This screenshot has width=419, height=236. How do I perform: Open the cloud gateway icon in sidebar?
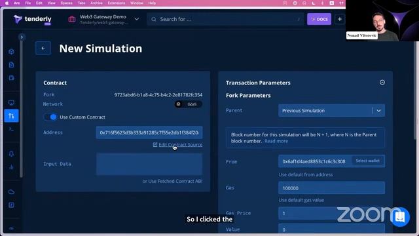[11, 192]
